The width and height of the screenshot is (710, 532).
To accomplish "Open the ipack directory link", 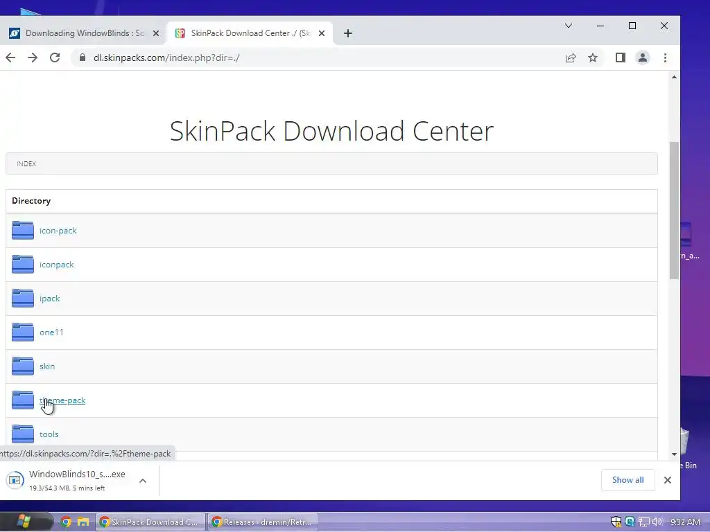I will tap(50, 299).
